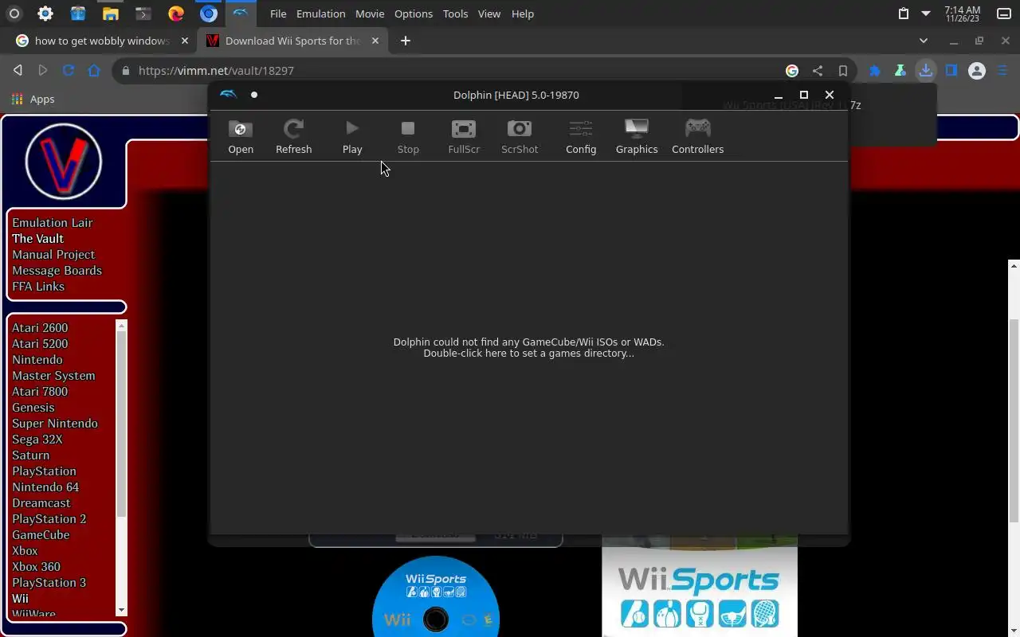Open the browser extensions puzzle icon

click(x=875, y=71)
